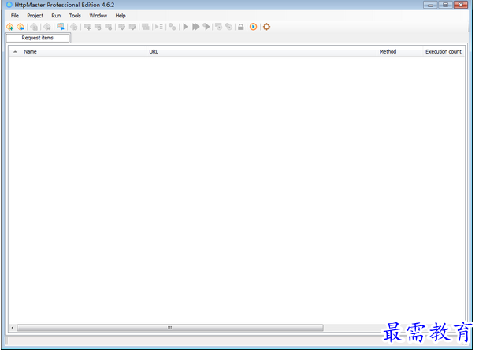Click the grayed play-with-dot execute icon
This screenshot has height=357, width=479.
(x=206, y=27)
